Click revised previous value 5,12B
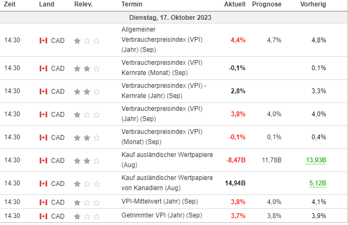348x225 pixels. click(316, 183)
